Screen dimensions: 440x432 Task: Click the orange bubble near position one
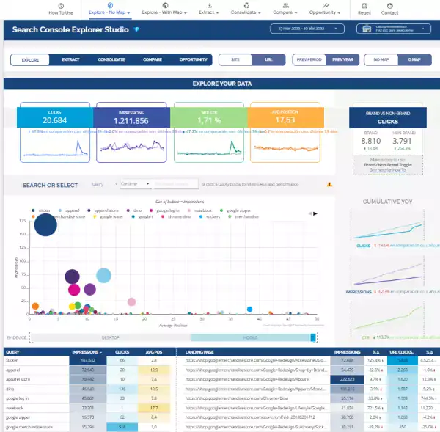point(35,306)
